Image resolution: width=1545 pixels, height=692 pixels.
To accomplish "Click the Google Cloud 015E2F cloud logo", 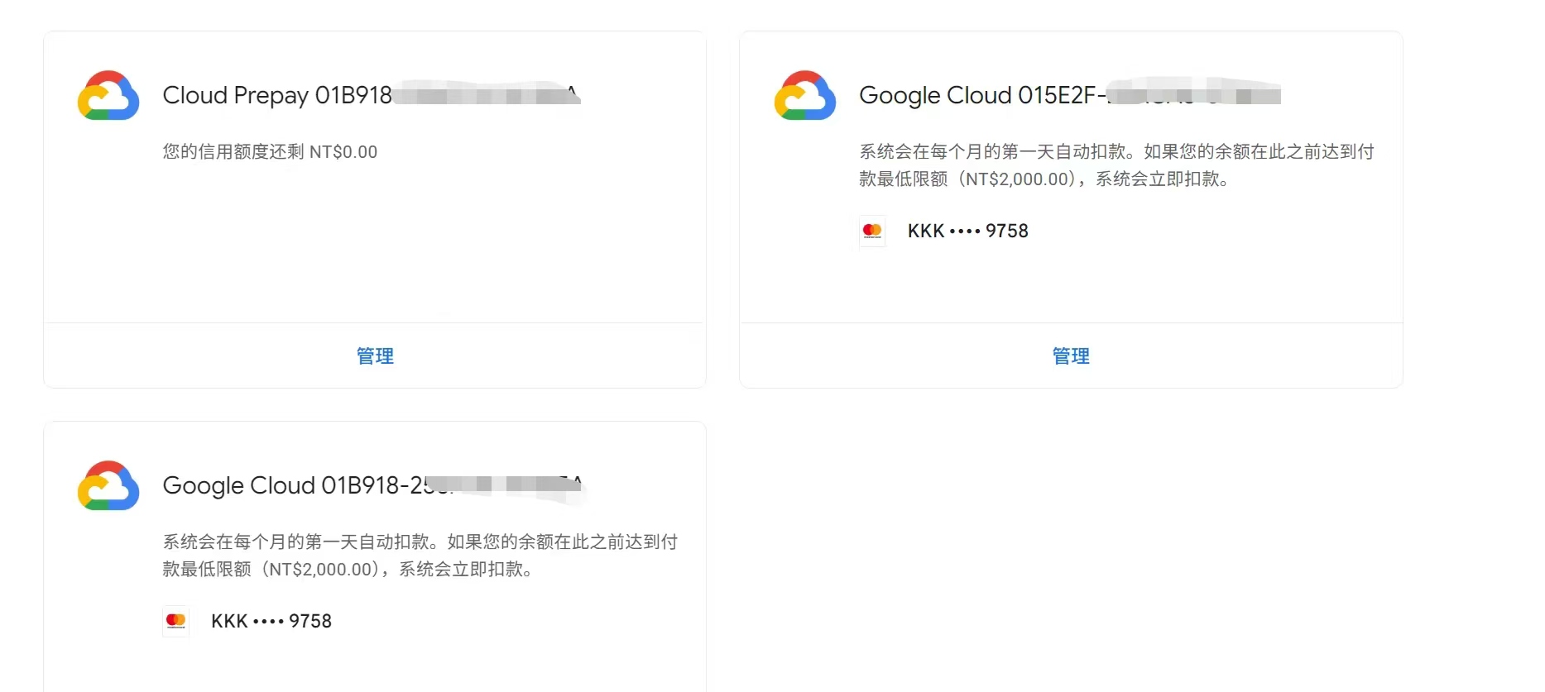I will (805, 95).
